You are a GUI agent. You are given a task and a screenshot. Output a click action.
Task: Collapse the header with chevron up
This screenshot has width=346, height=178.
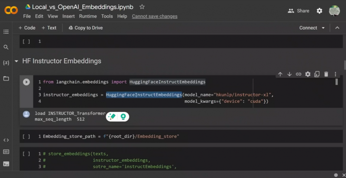pyautogui.click(x=337, y=28)
